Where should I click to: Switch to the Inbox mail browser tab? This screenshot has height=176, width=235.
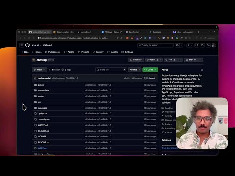pos(183,32)
